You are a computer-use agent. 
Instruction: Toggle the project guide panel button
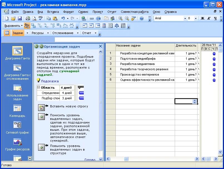click(x=7, y=33)
